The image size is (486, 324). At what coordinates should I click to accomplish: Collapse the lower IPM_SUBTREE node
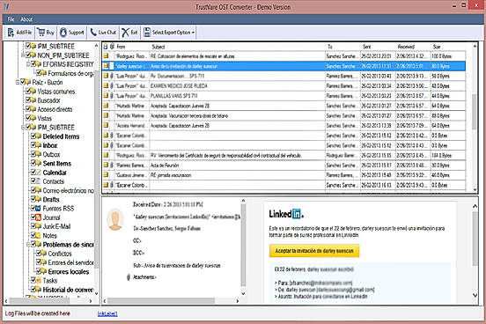pyautogui.click(x=23, y=127)
